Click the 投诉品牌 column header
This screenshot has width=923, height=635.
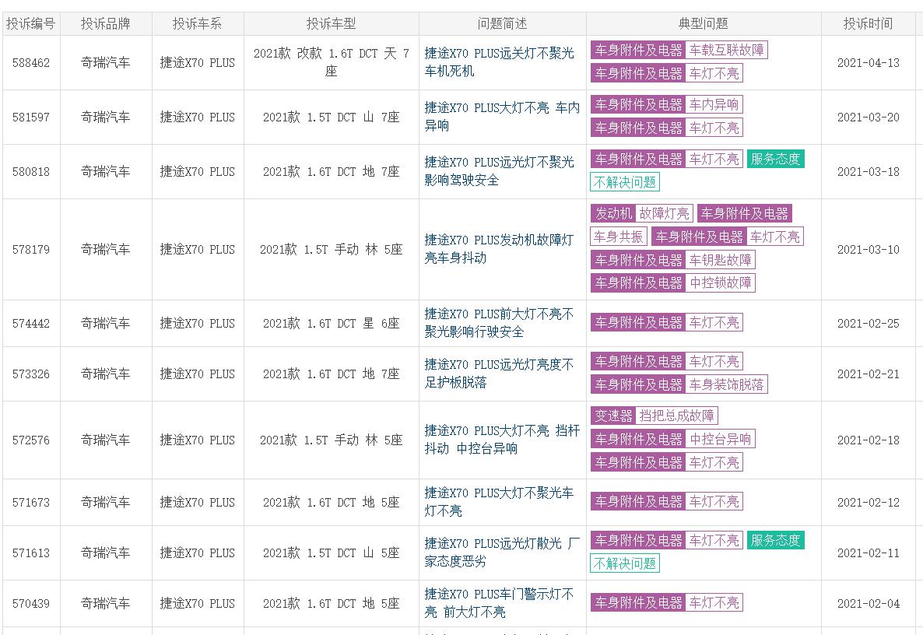pyautogui.click(x=105, y=23)
